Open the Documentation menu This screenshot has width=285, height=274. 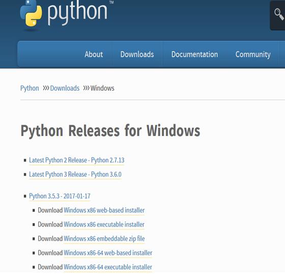click(x=194, y=54)
